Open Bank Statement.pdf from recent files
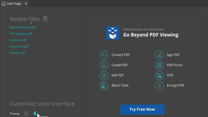This screenshot has width=208, height=117. 23,27
